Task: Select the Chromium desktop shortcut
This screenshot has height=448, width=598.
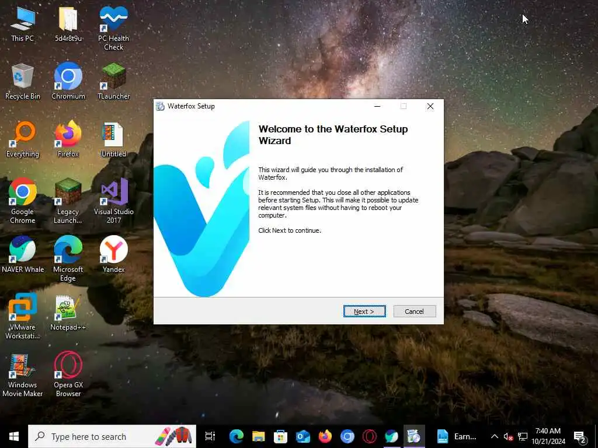Action: point(68,82)
